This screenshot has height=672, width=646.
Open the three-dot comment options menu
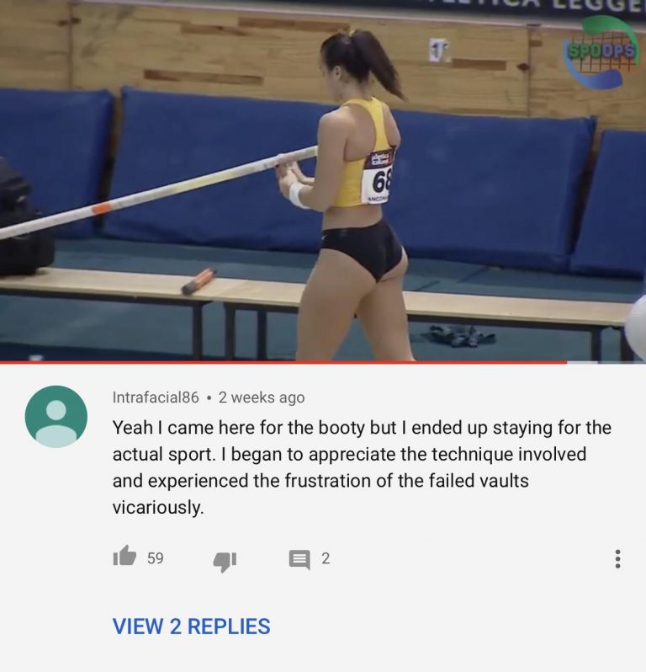coord(617,559)
